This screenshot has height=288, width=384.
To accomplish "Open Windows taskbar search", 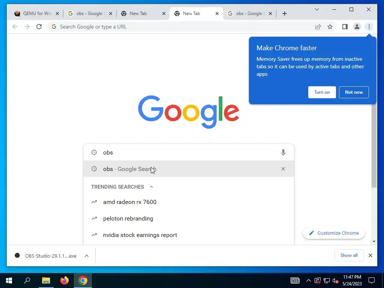I will 27,280.
